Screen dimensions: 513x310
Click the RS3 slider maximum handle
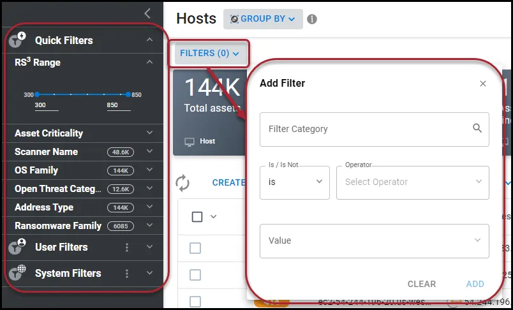[x=128, y=94]
